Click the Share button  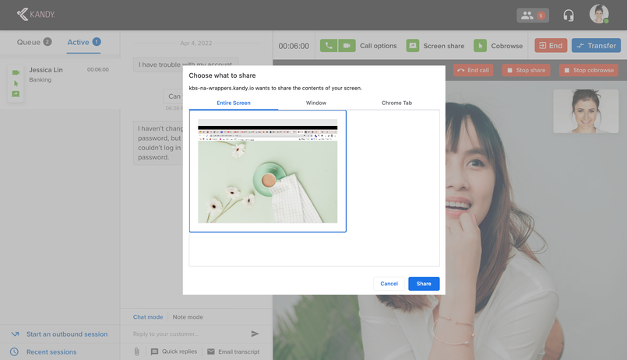point(424,284)
